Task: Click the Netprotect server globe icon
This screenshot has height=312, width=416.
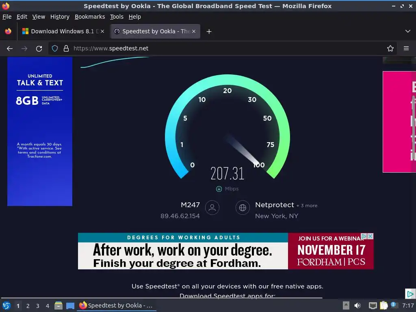Action: (243, 208)
